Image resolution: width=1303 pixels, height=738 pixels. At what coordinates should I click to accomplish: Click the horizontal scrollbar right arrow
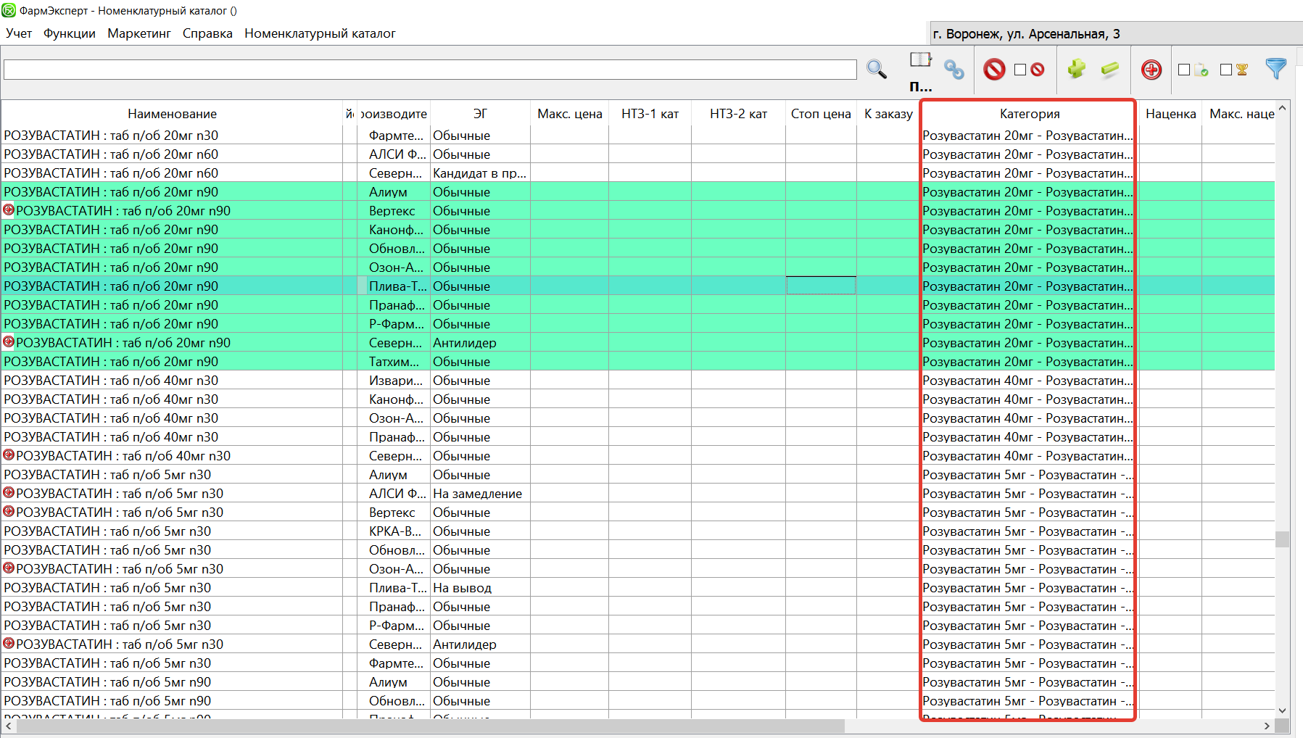pyautogui.click(x=1267, y=726)
